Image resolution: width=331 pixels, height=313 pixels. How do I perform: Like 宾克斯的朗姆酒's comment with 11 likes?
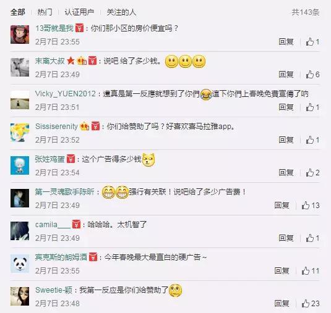coord(311,271)
